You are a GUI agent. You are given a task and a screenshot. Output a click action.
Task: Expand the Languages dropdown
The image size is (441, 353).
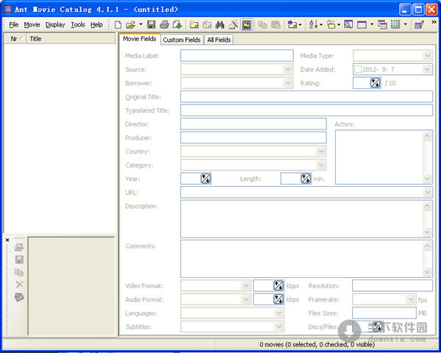click(x=279, y=313)
